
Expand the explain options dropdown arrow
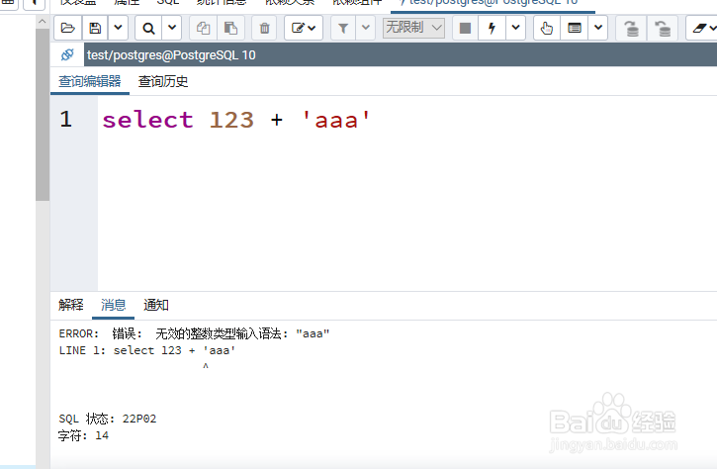(x=598, y=28)
